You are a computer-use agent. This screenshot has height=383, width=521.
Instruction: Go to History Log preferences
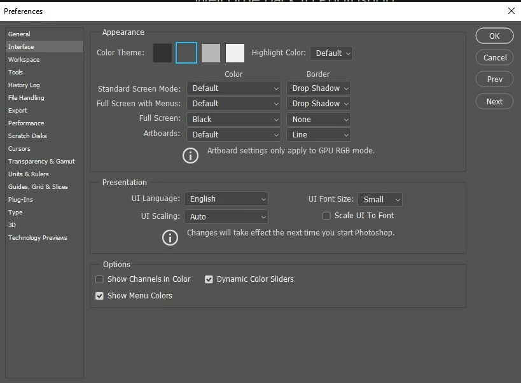[44, 85]
